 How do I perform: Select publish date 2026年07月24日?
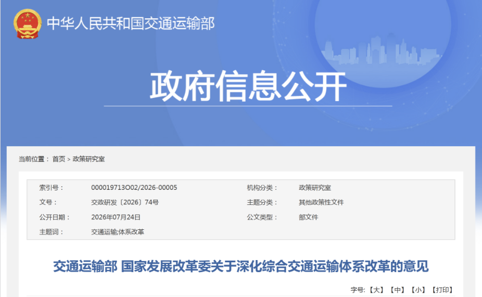coord(116,217)
